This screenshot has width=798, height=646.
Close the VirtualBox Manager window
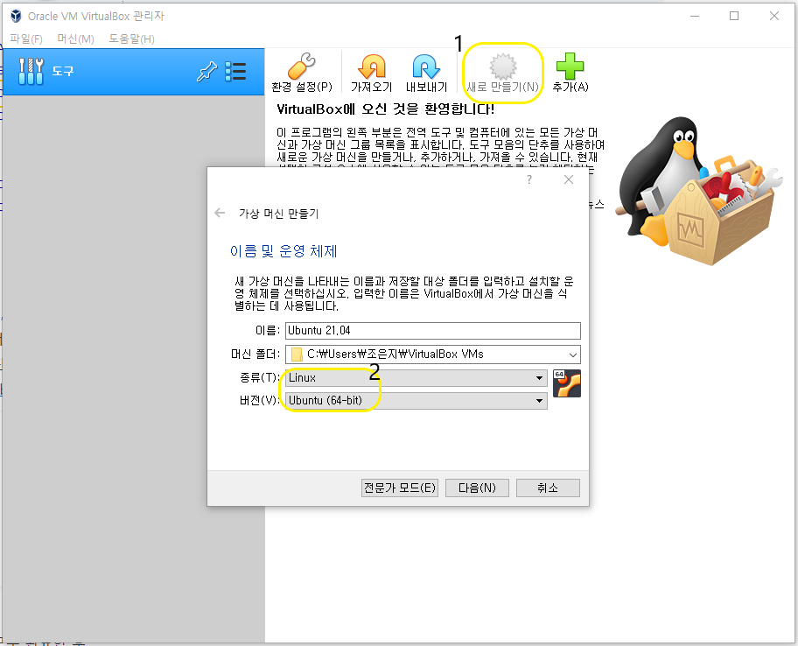(774, 17)
